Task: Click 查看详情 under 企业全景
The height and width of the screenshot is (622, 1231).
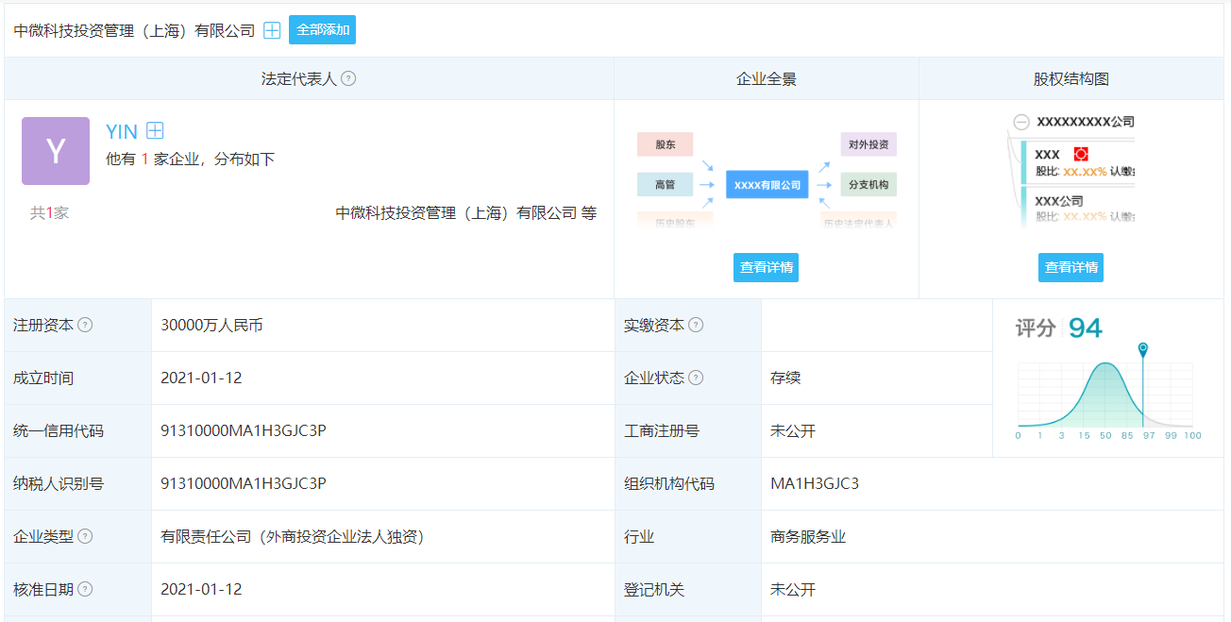Action: coord(766,267)
